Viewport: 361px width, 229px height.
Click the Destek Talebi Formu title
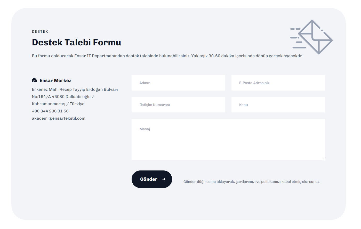(x=77, y=42)
